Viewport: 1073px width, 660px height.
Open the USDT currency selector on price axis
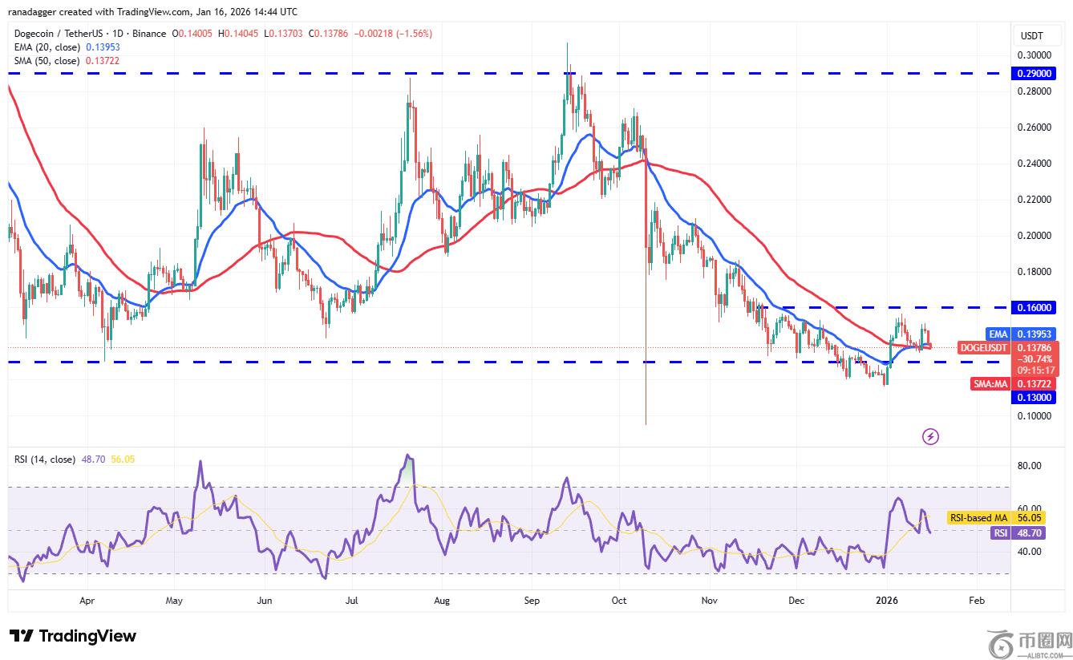1031,36
